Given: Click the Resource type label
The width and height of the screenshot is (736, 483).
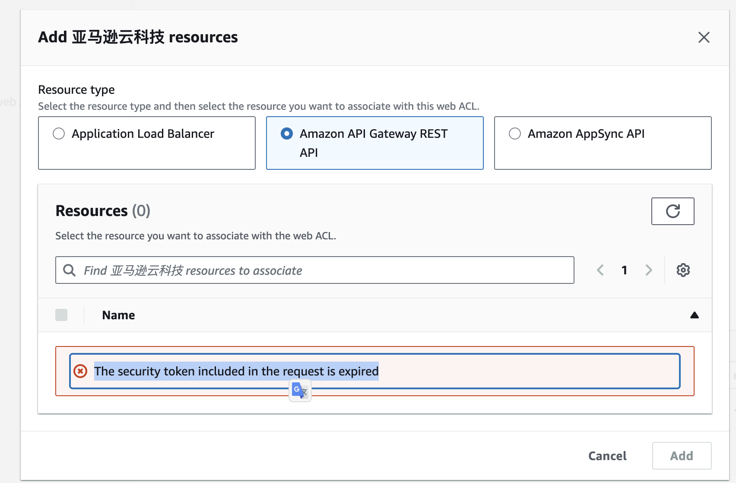Looking at the screenshot, I should point(76,90).
